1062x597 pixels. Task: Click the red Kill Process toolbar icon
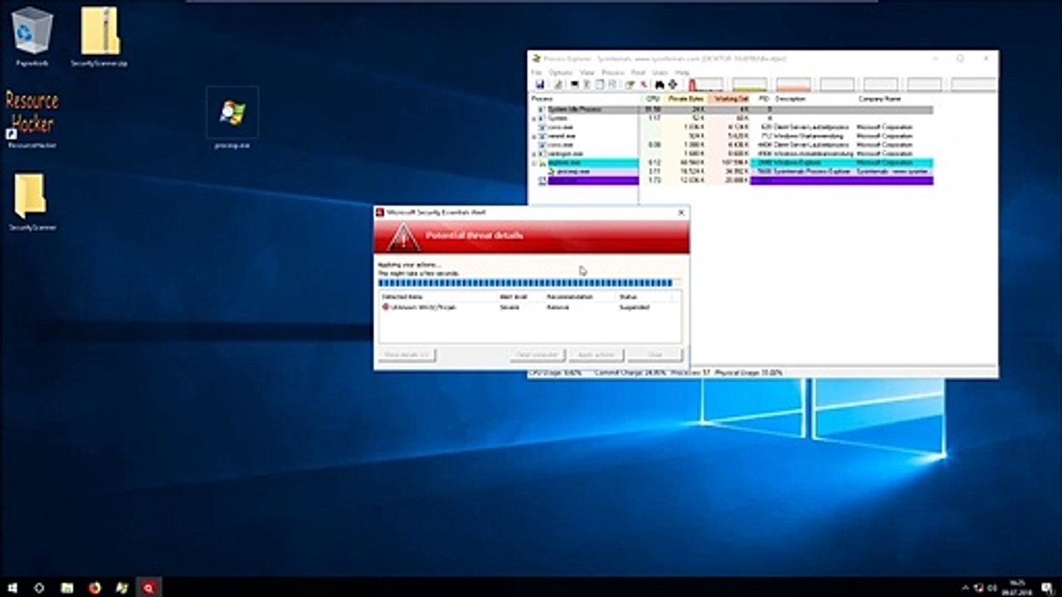click(x=643, y=85)
